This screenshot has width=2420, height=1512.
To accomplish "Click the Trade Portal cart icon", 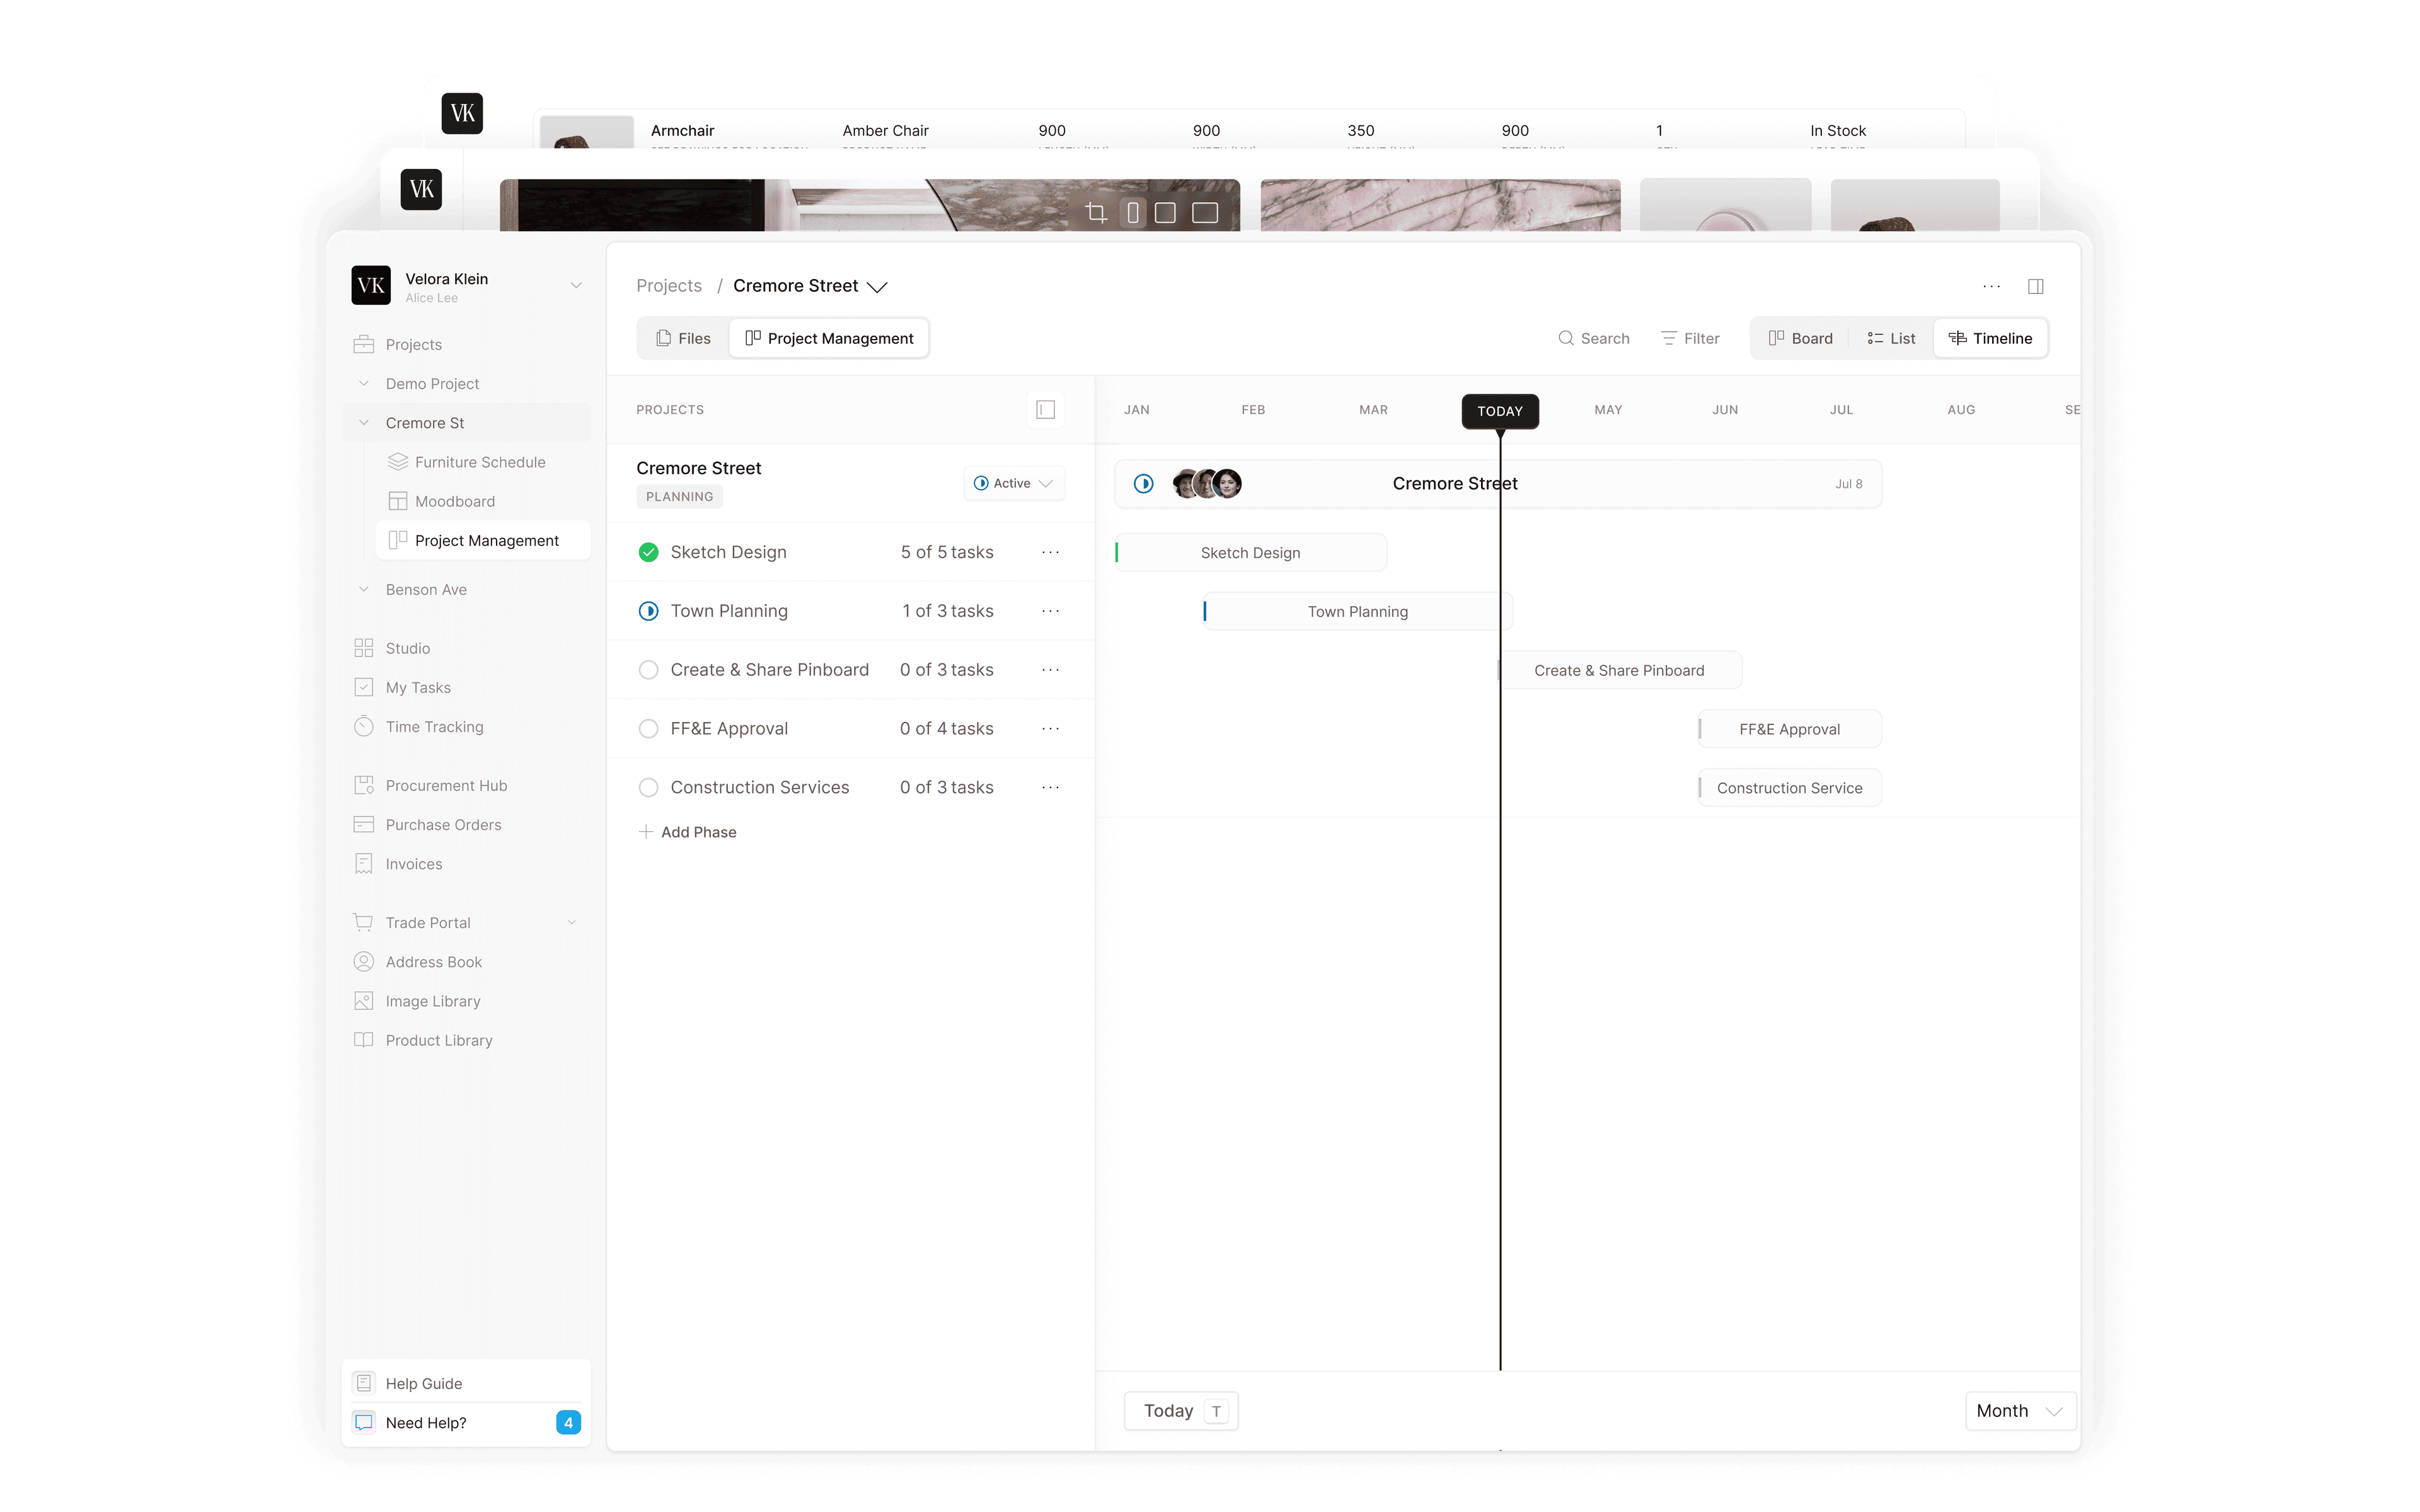I will tap(363, 922).
